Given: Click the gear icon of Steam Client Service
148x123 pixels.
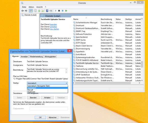Looking at the screenshot, I should coord(74,46).
